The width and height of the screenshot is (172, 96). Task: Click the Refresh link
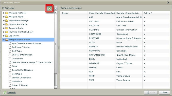pos(11,92)
